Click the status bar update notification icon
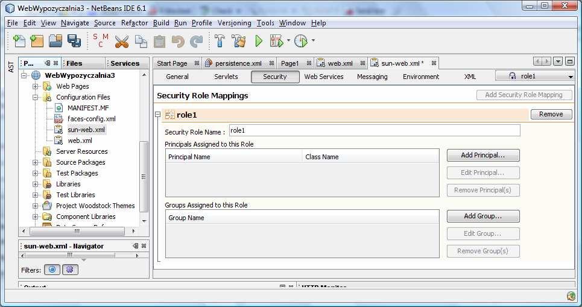The height and width of the screenshot is (307, 582). click(x=571, y=296)
